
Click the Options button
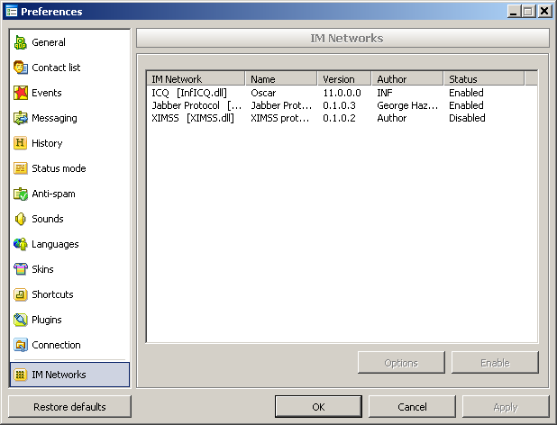click(x=401, y=363)
